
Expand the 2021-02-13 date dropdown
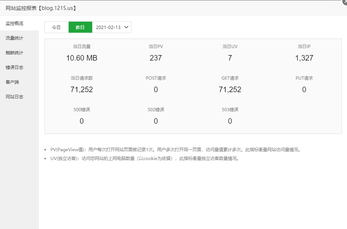click(112, 28)
